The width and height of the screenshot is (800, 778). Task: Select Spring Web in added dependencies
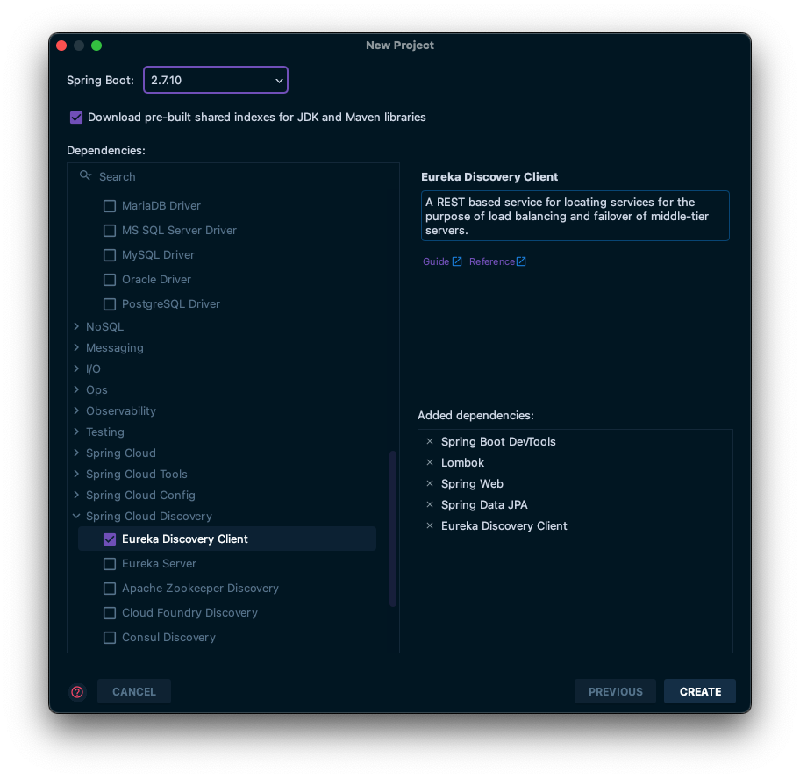[x=472, y=483]
